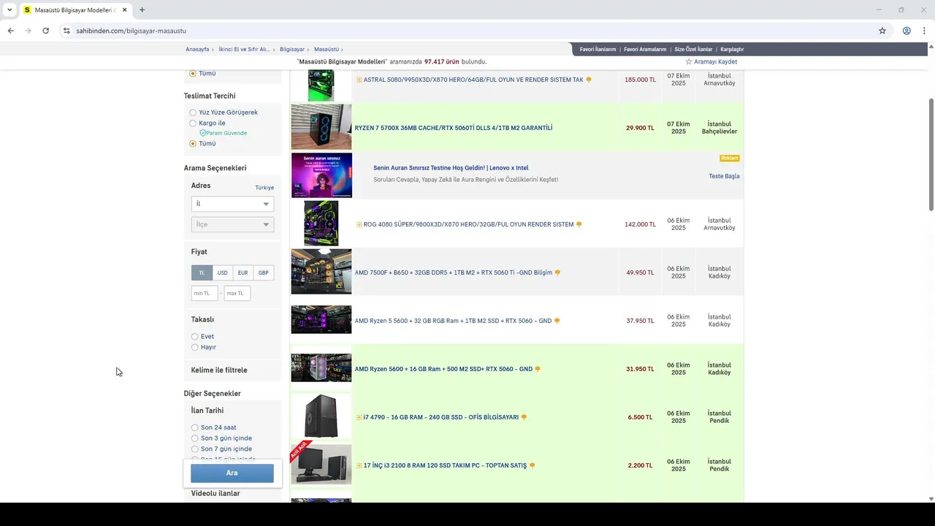Select Kargo ile delivery option
Screen dimensions: 935x526
pos(193,123)
